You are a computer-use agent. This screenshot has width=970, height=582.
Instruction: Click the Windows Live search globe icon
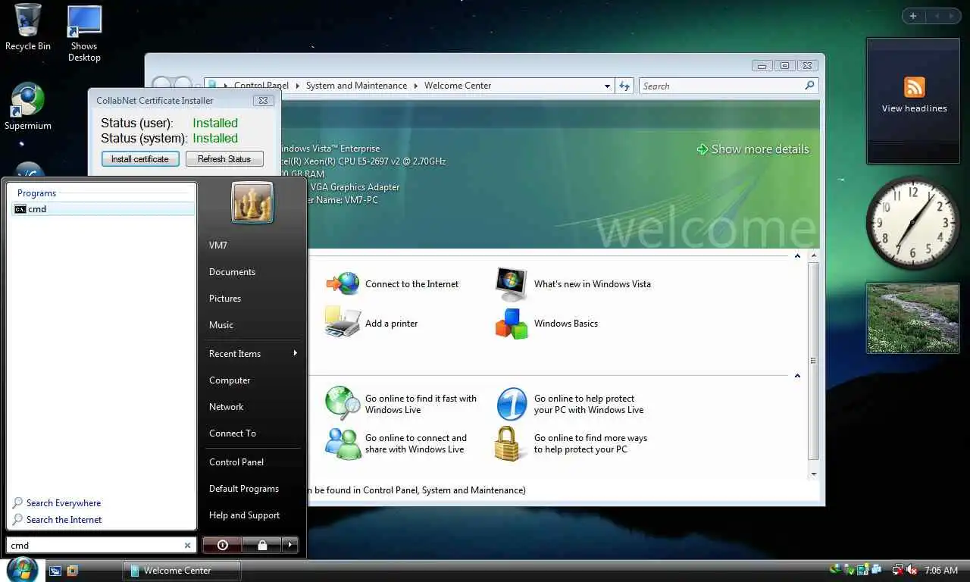343,403
